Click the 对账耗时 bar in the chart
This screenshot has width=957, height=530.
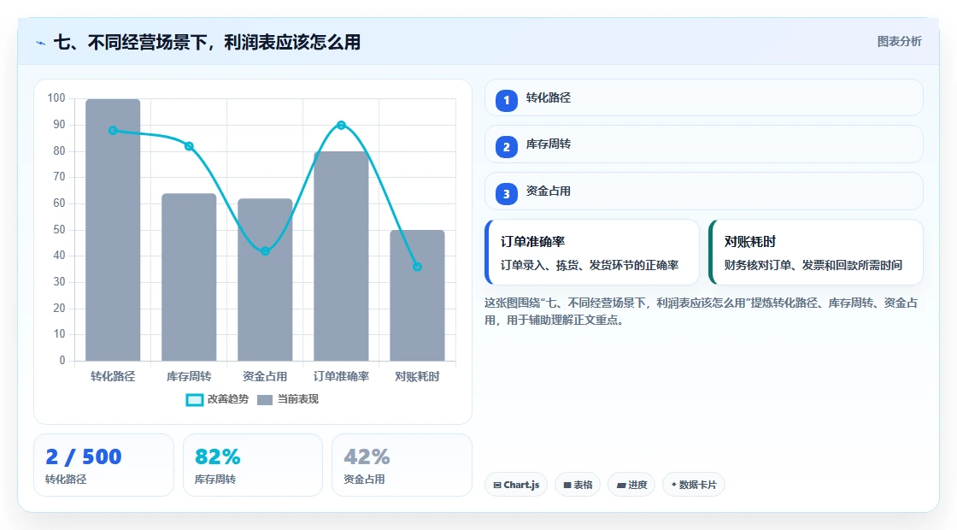click(418, 296)
